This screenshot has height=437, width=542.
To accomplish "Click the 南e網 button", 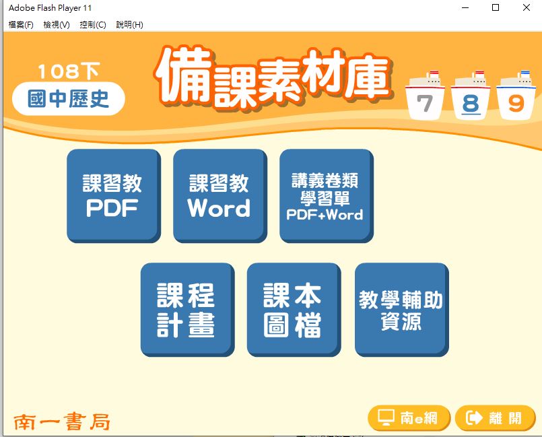I will pos(408,418).
